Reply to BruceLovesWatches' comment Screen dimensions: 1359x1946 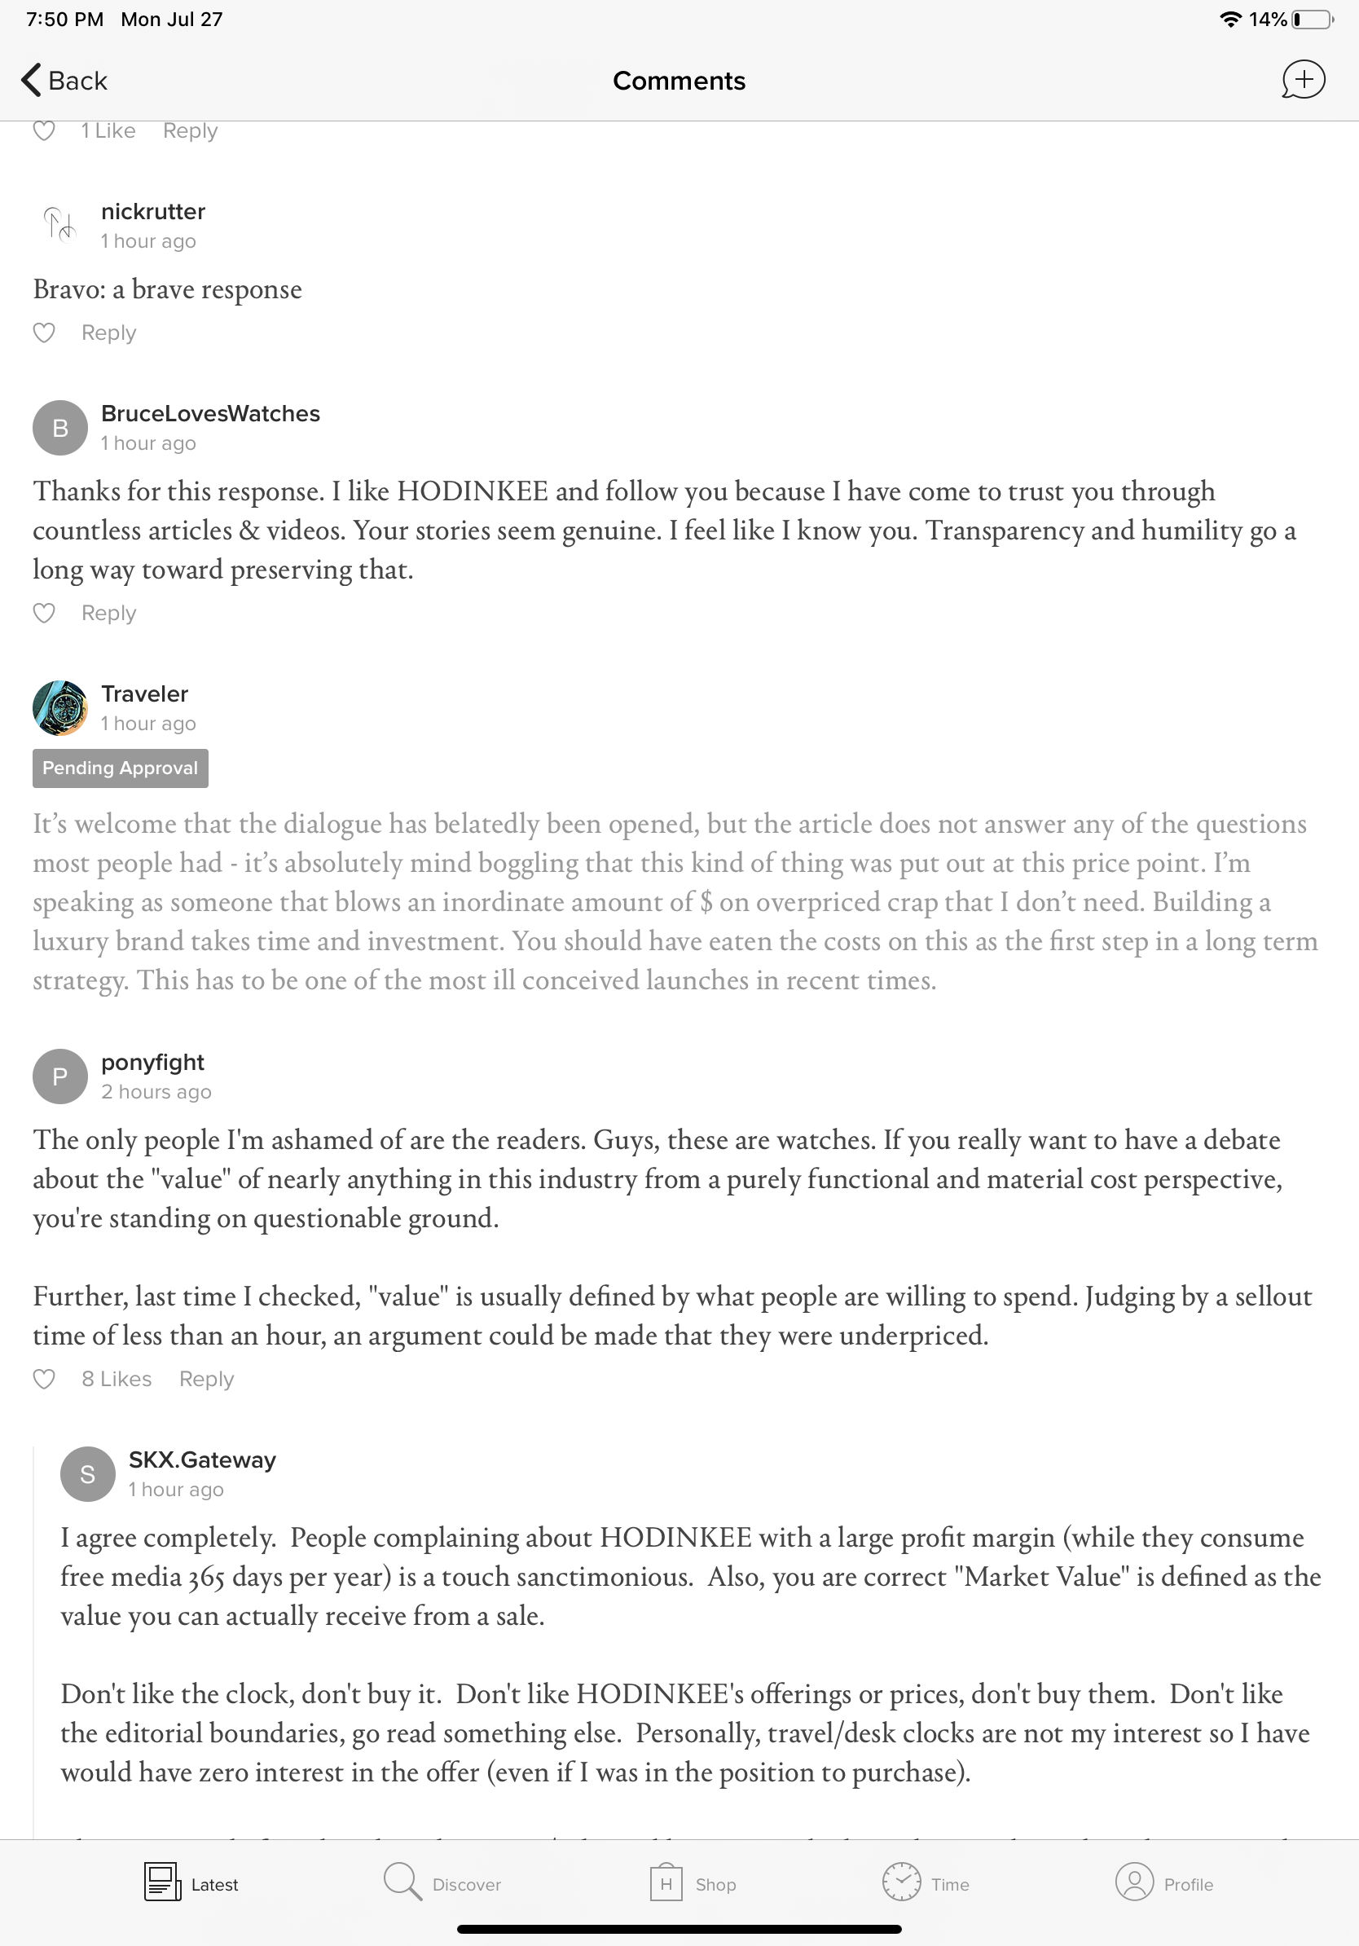pos(108,613)
